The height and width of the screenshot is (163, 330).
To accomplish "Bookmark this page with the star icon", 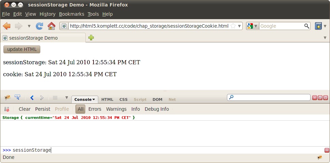I will (x=233, y=26).
